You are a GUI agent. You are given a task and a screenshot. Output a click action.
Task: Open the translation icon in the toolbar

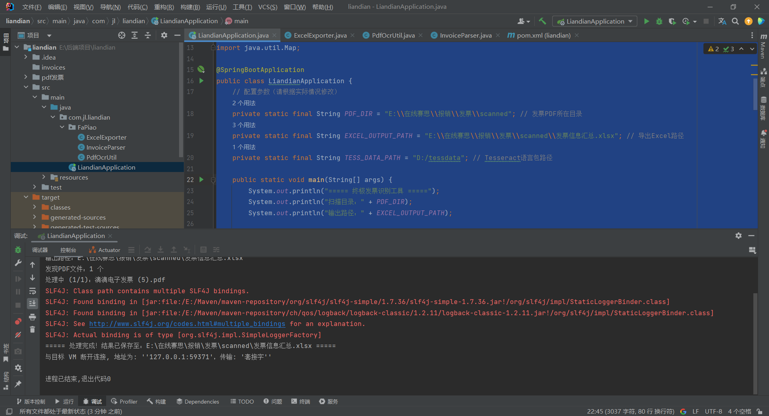coord(722,21)
